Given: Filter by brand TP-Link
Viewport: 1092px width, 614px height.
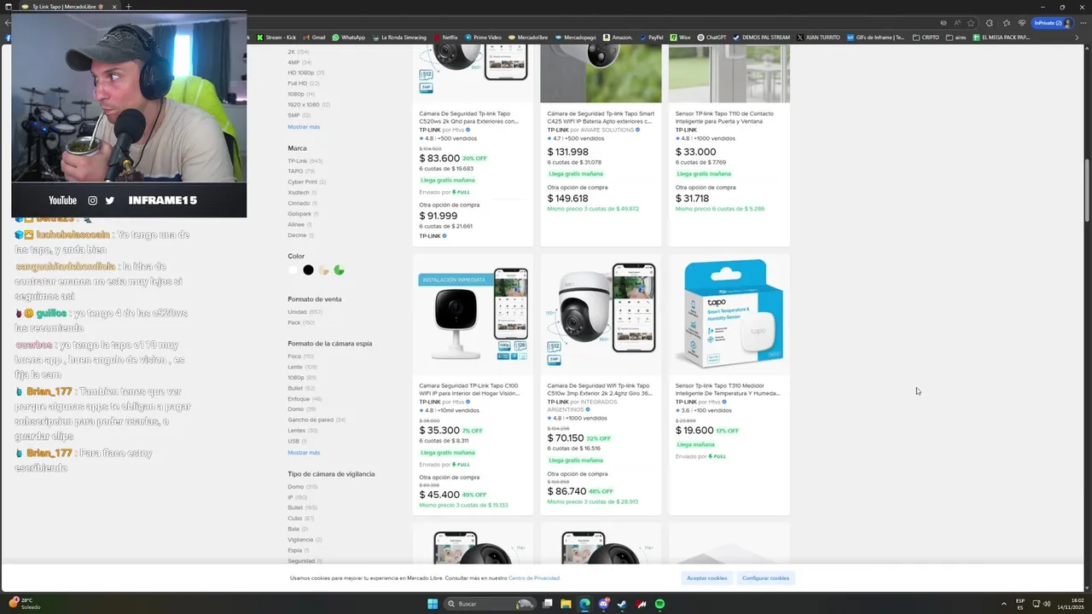Looking at the screenshot, I should click(x=305, y=161).
